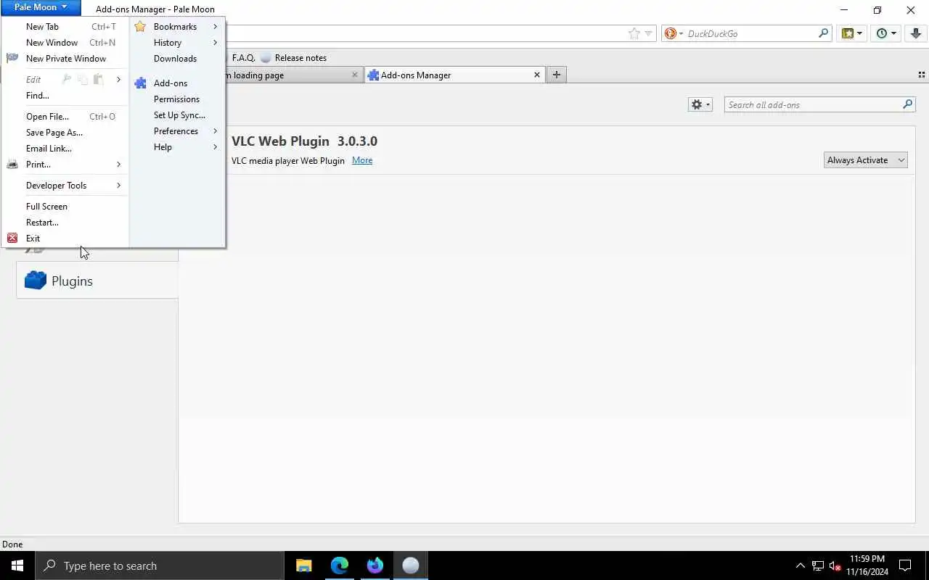Click the muted volume tray icon
The width and height of the screenshot is (929, 580).
pos(835,565)
